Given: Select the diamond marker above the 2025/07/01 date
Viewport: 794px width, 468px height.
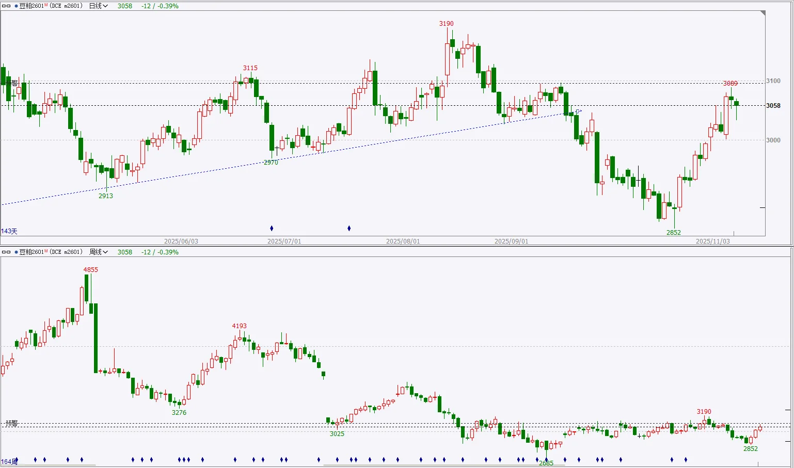Looking at the screenshot, I should pyautogui.click(x=272, y=228).
